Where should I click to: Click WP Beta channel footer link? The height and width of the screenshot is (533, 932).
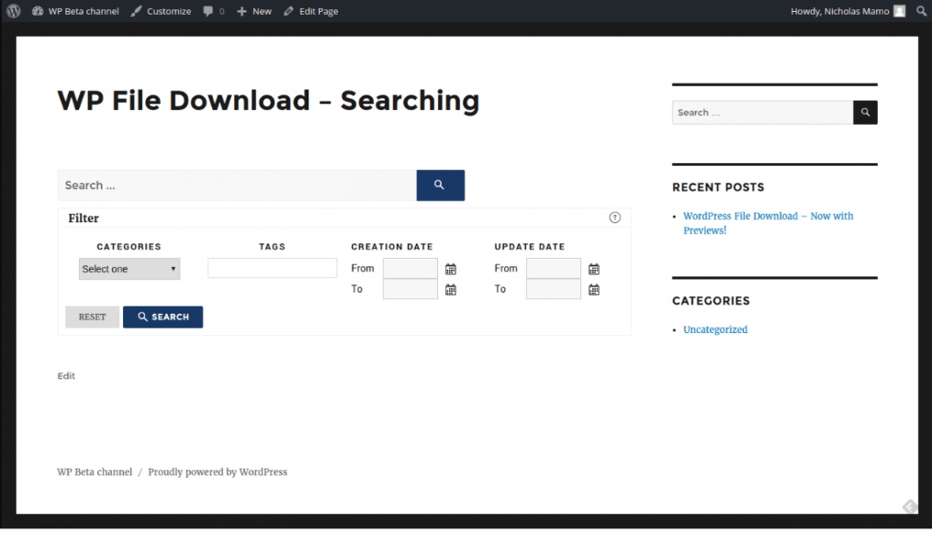pyautogui.click(x=95, y=472)
